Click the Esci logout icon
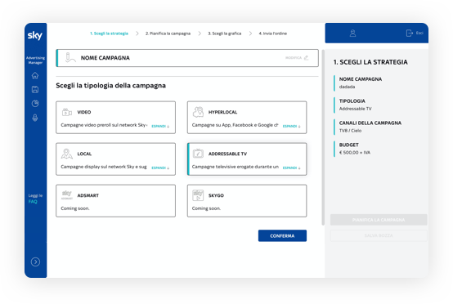This screenshot has width=453, height=304. pos(410,34)
